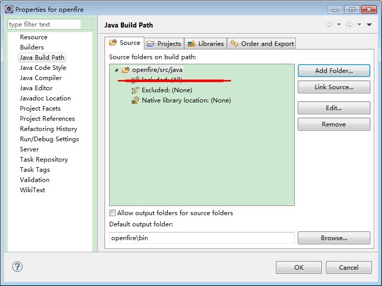382x286 pixels.
Task: Open the forward history dropdown arrow
Action: coord(359,24)
